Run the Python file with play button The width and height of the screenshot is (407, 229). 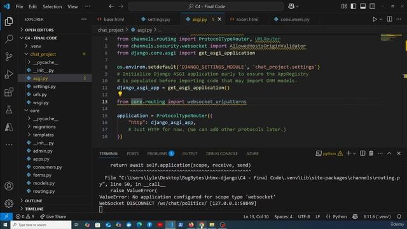pyautogui.click(x=375, y=19)
